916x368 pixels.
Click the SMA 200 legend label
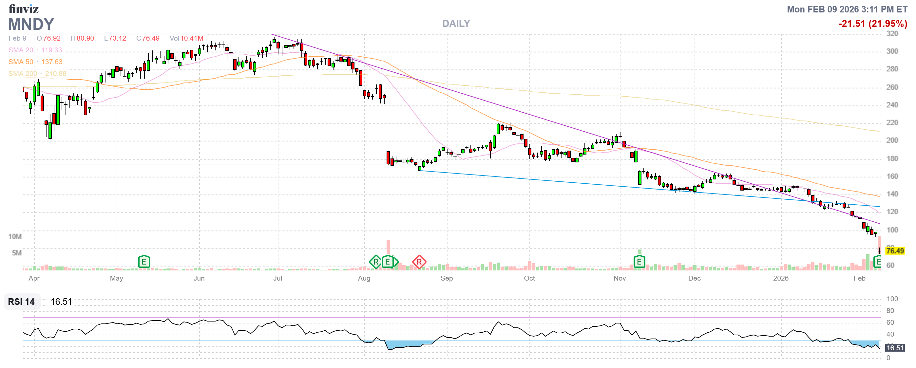pyautogui.click(x=22, y=74)
